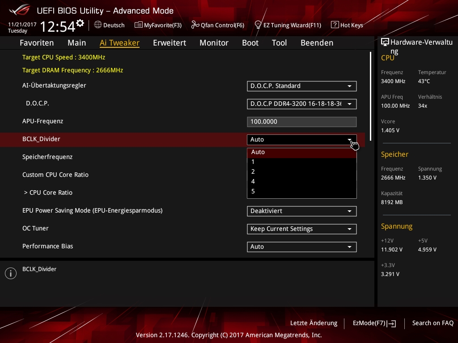Click the Spannung section heading

tap(397, 226)
